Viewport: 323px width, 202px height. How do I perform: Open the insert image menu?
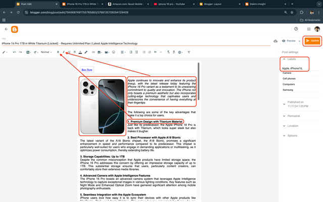point(100,52)
